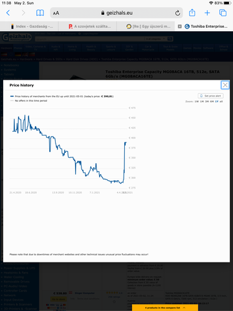Click the €400 y-axis label
Screen dimensions: 233x311
[x=132, y=138]
